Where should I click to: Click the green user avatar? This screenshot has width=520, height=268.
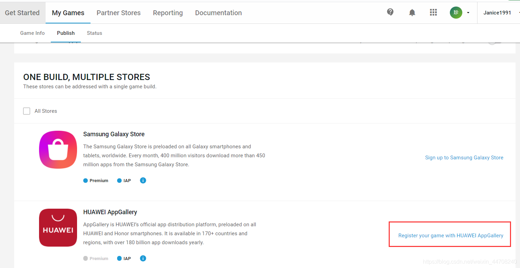click(x=456, y=13)
